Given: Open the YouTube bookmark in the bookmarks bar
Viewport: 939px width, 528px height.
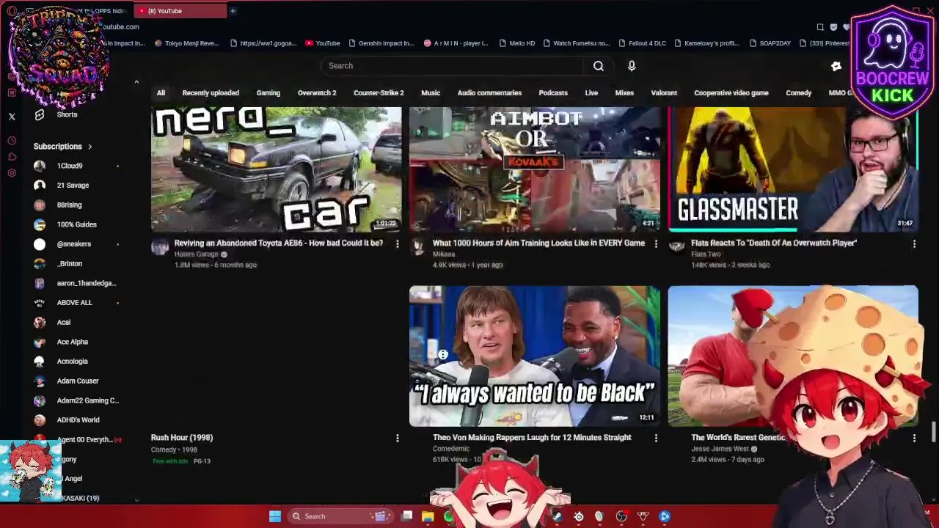Looking at the screenshot, I should pyautogui.click(x=322, y=43).
